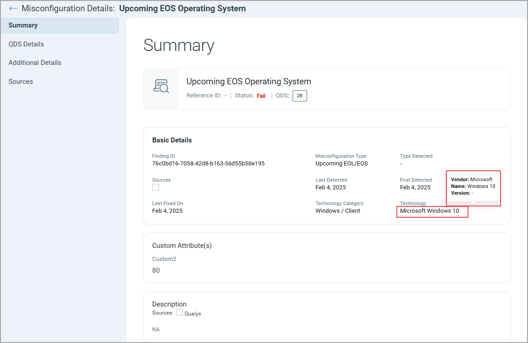Click the Qualys source icon in Description
Screen dimensions: 528x343
pos(179,312)
